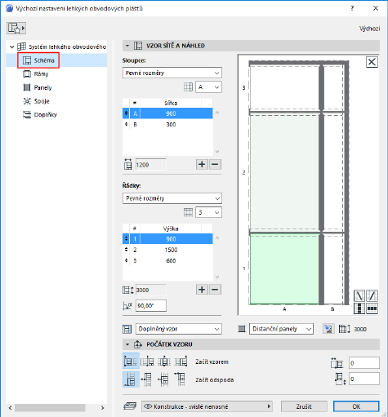Click the vertical frame orientation preview icon
The image size is (388, 417).
pyautogui.click(x=359, y=308)
